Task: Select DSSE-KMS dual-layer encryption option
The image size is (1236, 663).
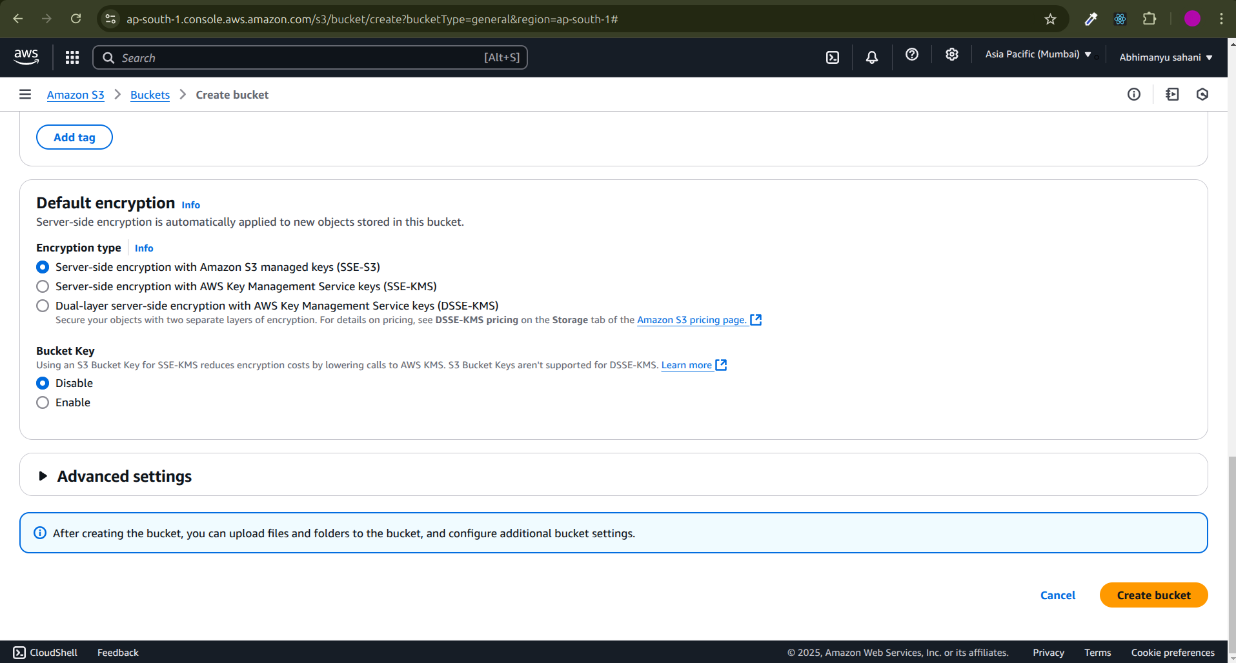Action: [x=43, y=306]
